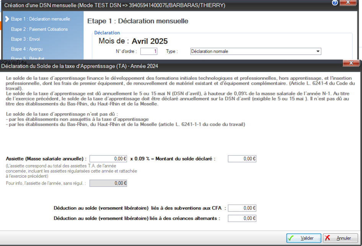Select Etape 1 : Déclaration mensuelle step
362x246 pixels.
click(41, 19)
